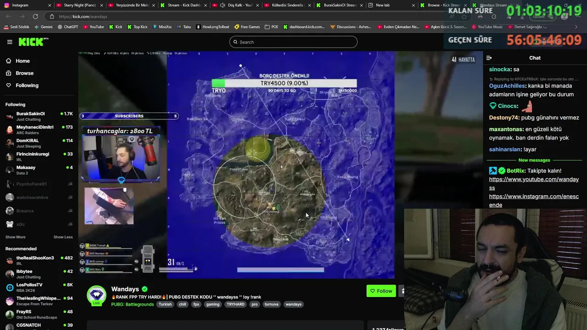Open DomKIRAL Just Sleeping channel

tap(39, 143)
